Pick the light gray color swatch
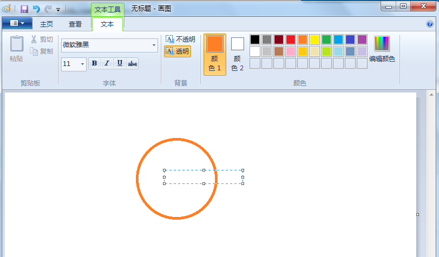This screenshot has height=257, width=439. [x=267, y=51]
